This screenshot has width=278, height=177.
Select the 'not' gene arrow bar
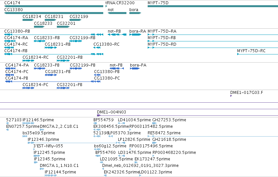(117, 13)
